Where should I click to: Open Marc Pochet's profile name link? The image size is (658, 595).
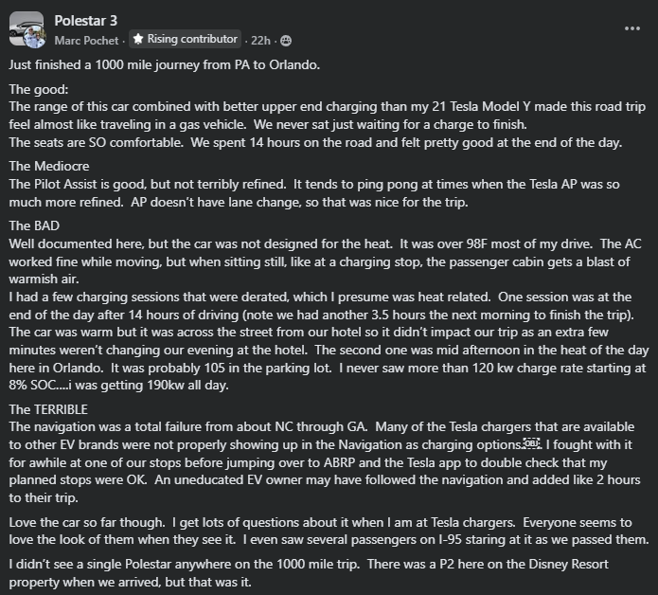(86, 40)
